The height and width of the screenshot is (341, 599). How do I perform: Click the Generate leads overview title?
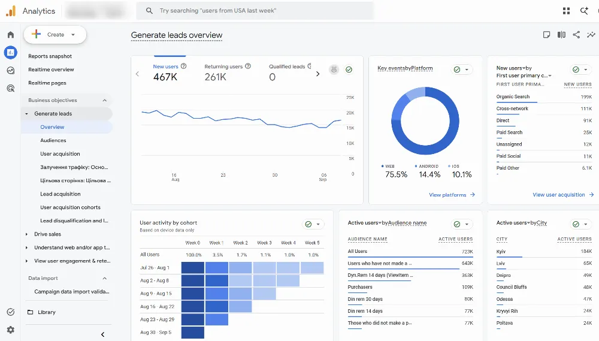pyautogui.click(x=177, y=35)
